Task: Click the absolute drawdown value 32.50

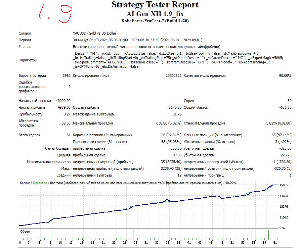Action: (66, 123)
